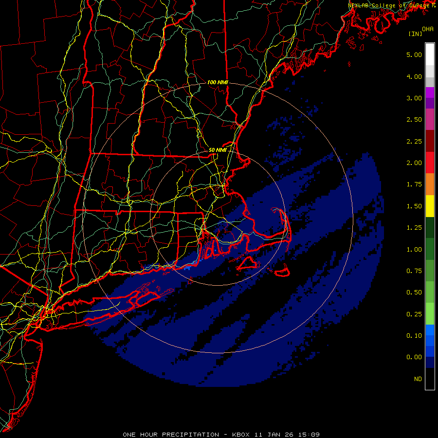Viewport: 438px width, 438px height.
Task: Click the light blue precipitation patch near Rhode Island coast
Action: 187,267
